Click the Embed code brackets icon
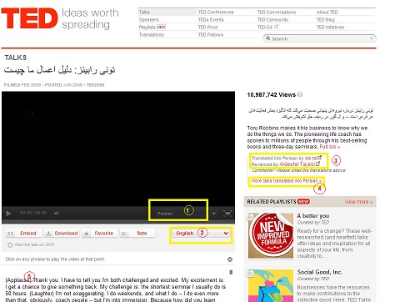Image resolution: width=400 pixels, height=302 pixels. 11,234
